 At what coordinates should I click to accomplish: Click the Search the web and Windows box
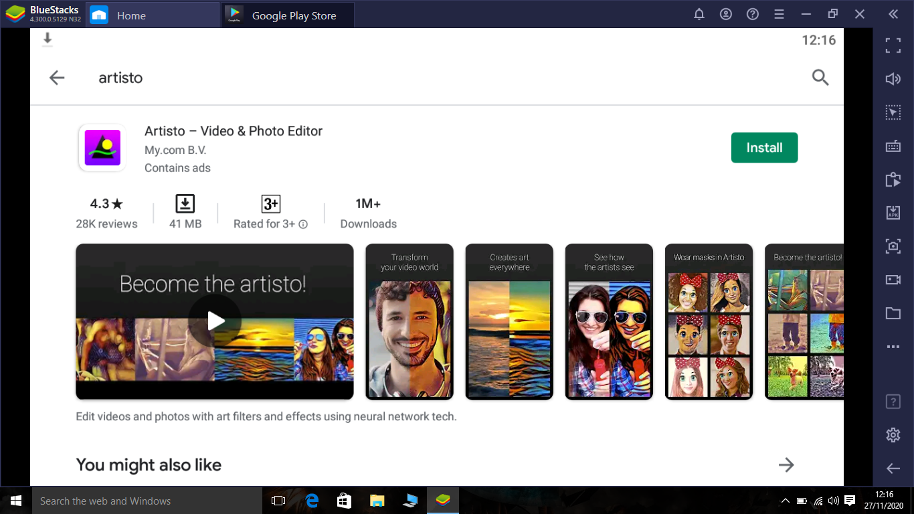147,501
